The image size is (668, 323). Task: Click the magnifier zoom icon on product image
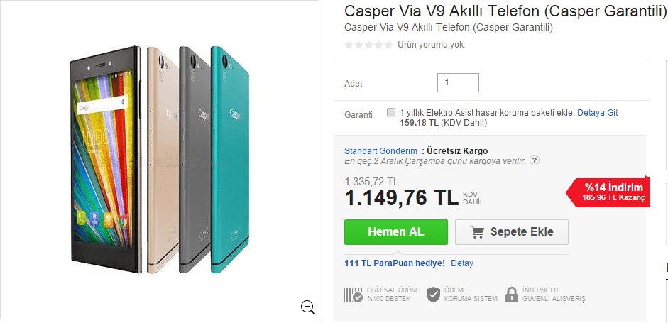[x=308, y=307]
